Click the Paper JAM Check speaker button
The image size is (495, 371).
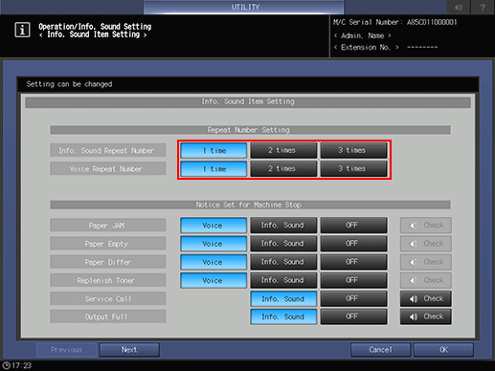426,226
